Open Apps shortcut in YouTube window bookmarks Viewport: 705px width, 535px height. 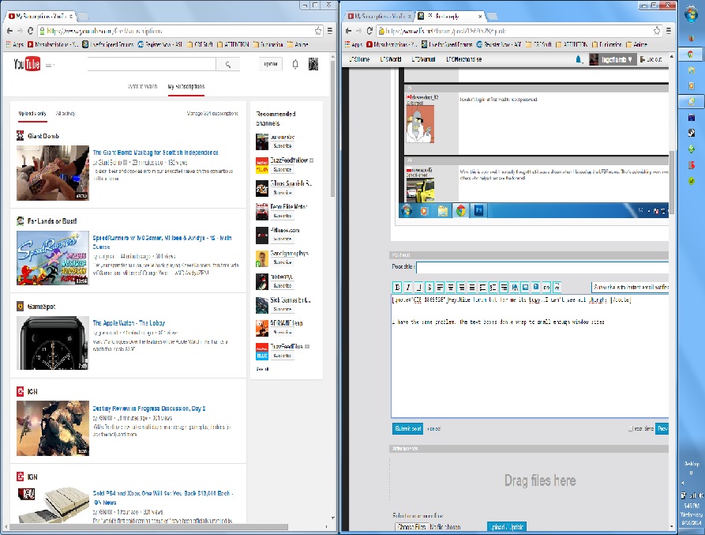[x=14, y=44]
